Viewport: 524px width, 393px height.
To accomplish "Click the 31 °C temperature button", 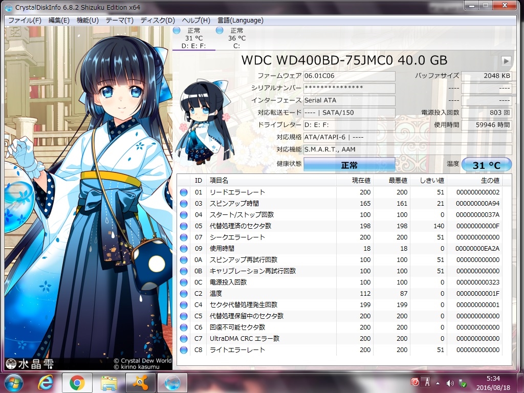I will pyautogui.click(x=487, y=165).
